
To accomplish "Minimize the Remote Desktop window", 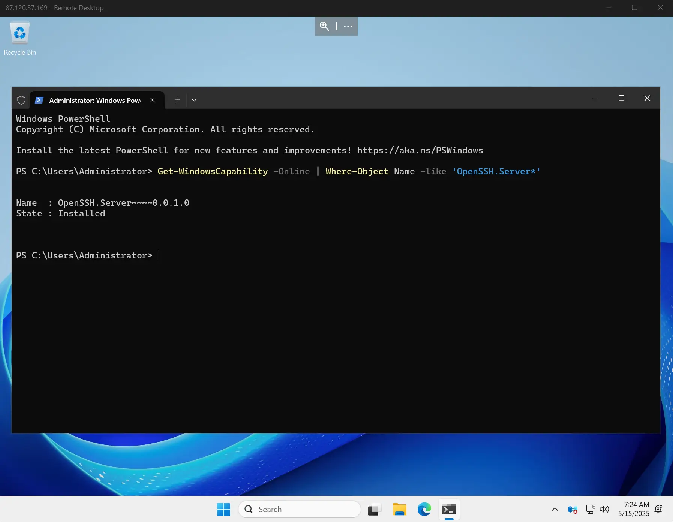I will pos(609,7).
